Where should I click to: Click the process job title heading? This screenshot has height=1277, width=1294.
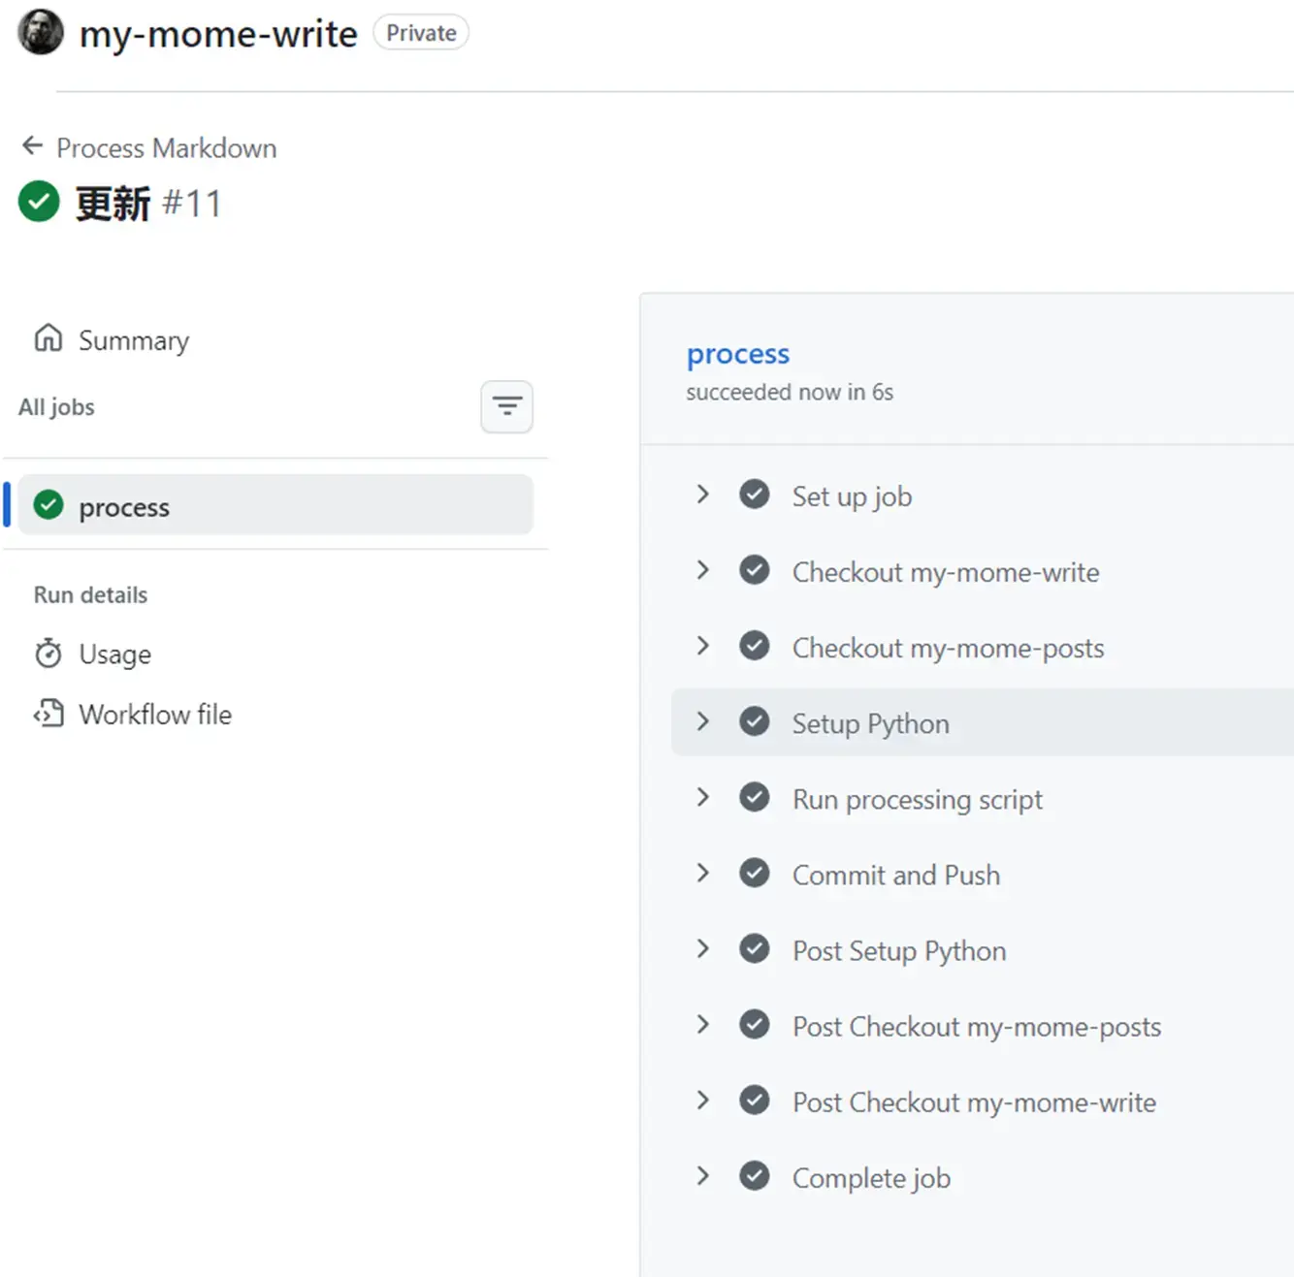pos(737,354)
